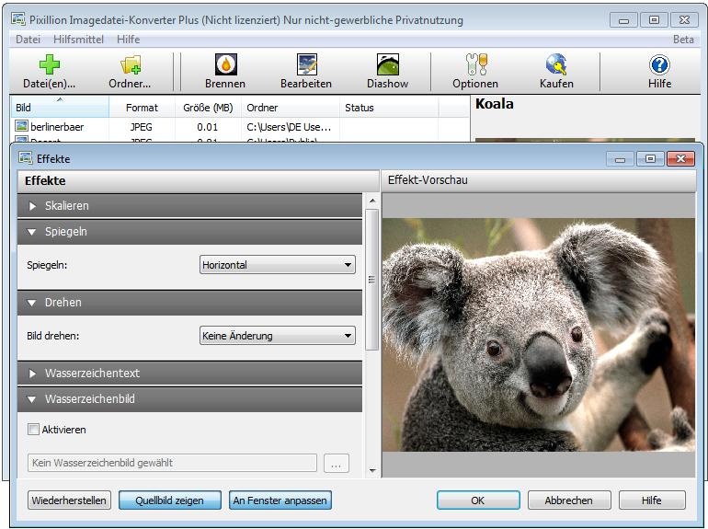Launch the Diashow toolbar icon
This screenshot has width=708, height=529.
[x=387, y=65]
